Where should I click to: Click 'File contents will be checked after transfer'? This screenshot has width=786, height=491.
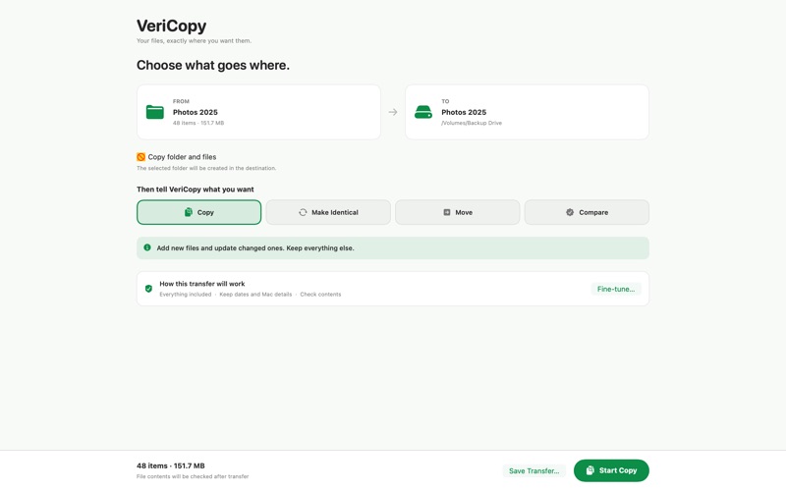point(193,476)
